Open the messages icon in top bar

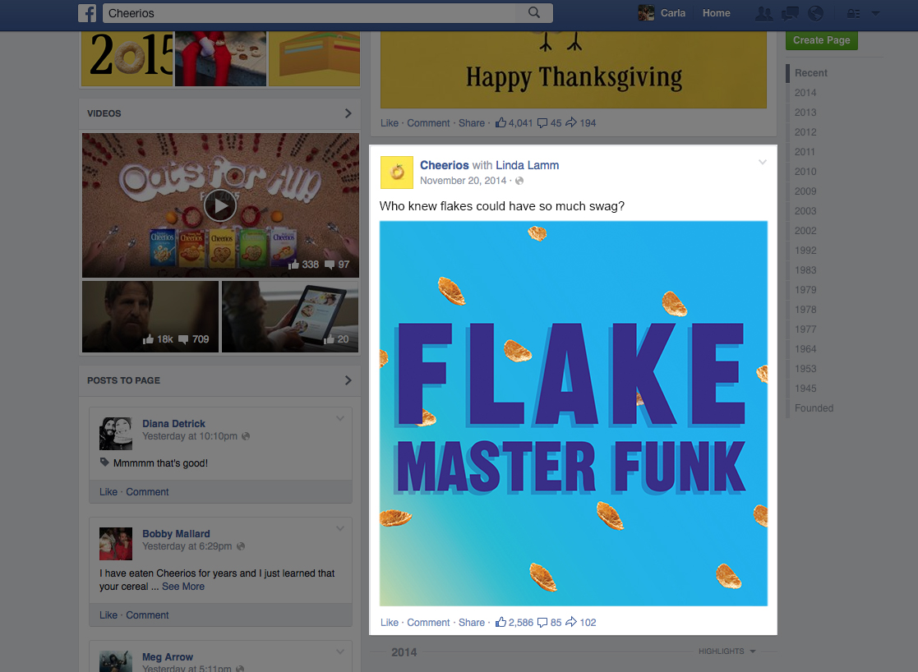(x=791, y=13)
